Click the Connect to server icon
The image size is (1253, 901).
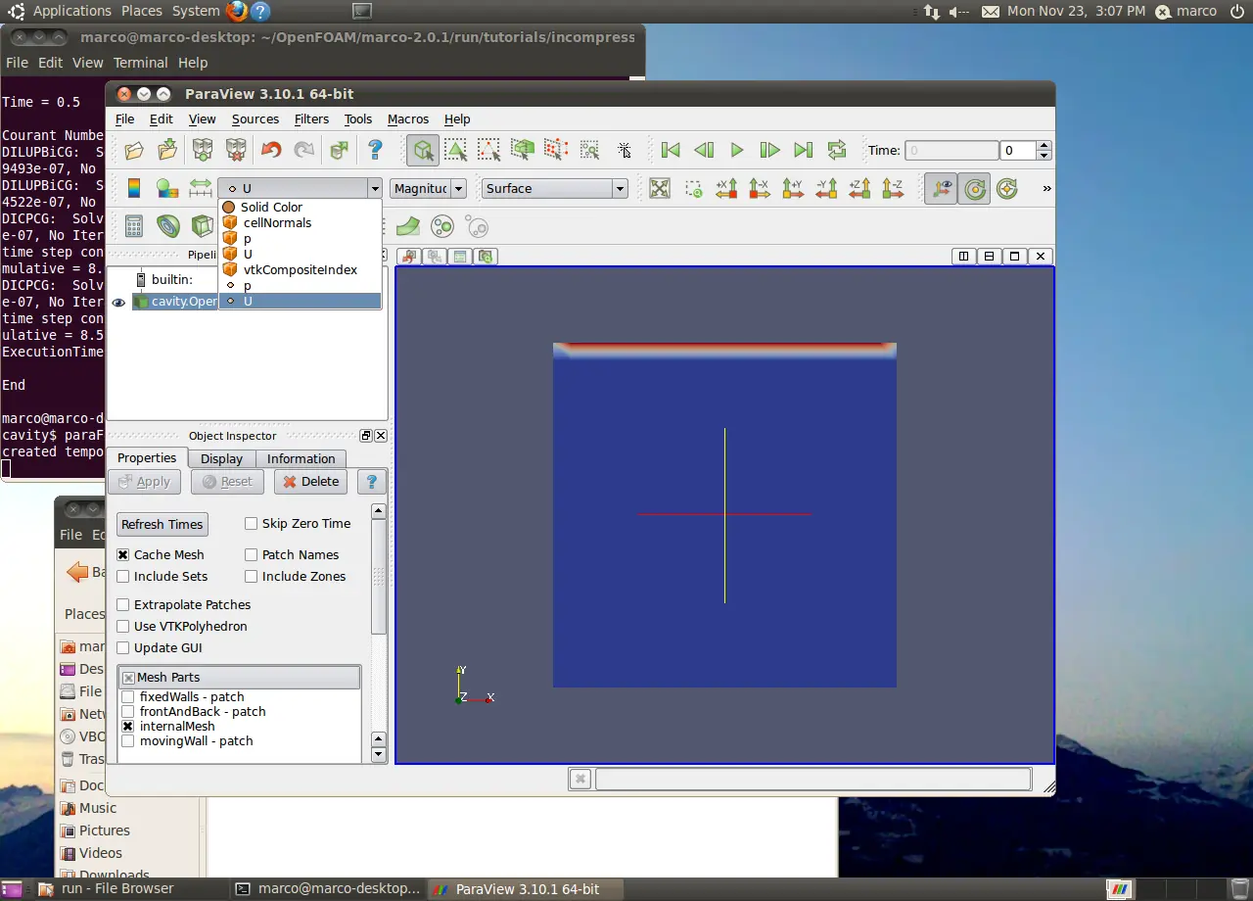203,150
